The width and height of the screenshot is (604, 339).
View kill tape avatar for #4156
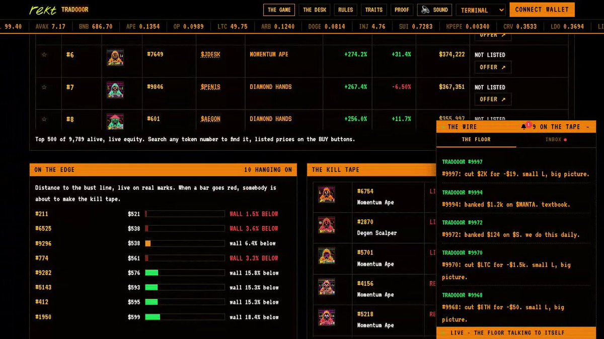[x=327, y=287]
